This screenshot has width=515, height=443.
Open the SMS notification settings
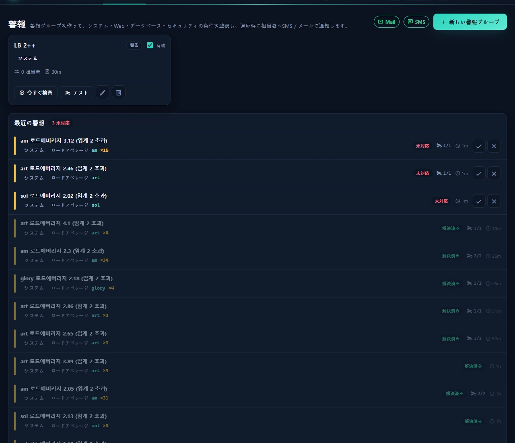tap(416, 22)
